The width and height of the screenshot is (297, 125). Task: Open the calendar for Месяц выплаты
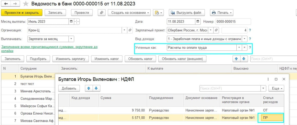point(71,21)
